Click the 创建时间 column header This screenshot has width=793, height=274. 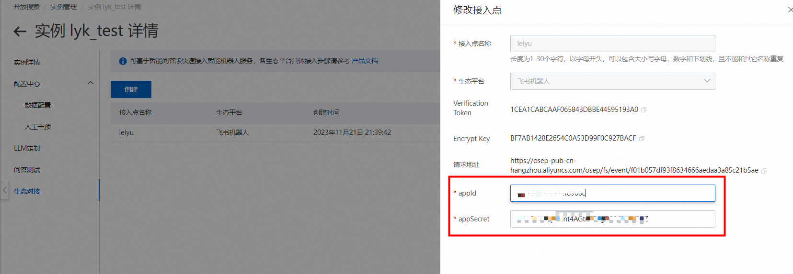tap(326, 112)
